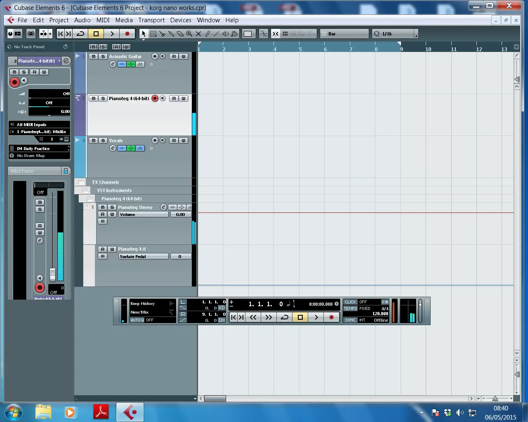Viewport: 528px width, 422px height.
Task: Toggle the SYNC button on transport
Action: pyautogui.click(x=350, y=320)
